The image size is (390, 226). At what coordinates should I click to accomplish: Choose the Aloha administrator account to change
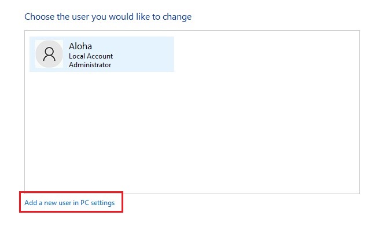click(x=102, y=54)
